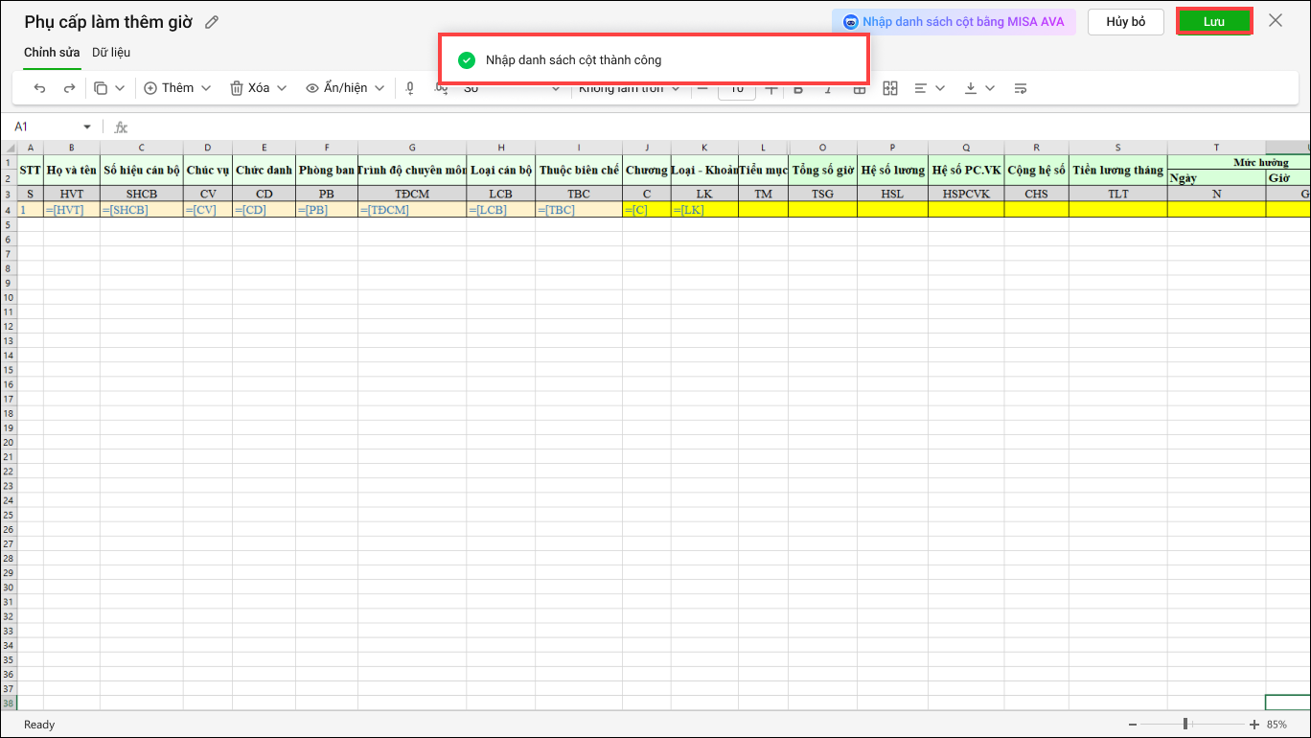The image size is (1311, 738).
Task: Click the zoom slider handle
Action: click(x=1185, y=725)
